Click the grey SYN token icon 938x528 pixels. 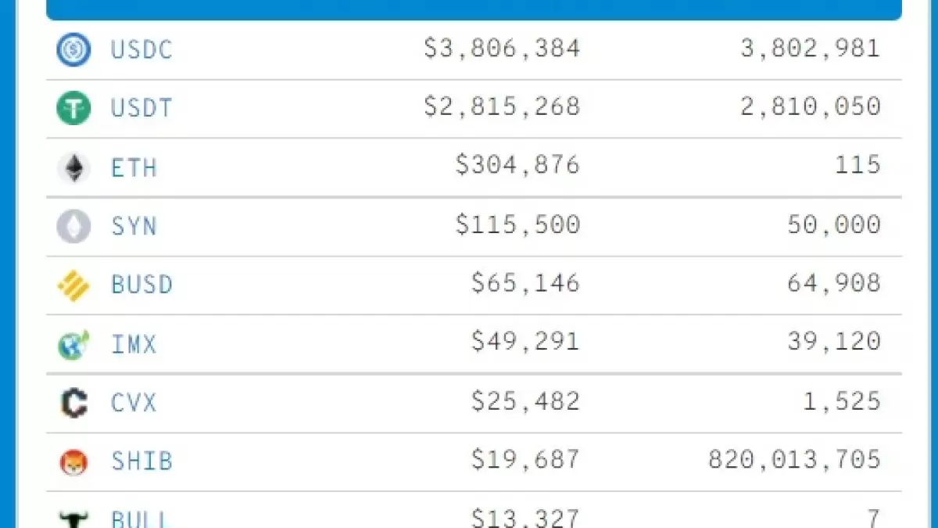click(x=73, y=227)
